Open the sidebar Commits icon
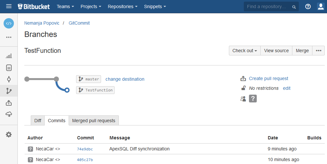The width and height of the screenshot is (327, 164). [9, 79]
